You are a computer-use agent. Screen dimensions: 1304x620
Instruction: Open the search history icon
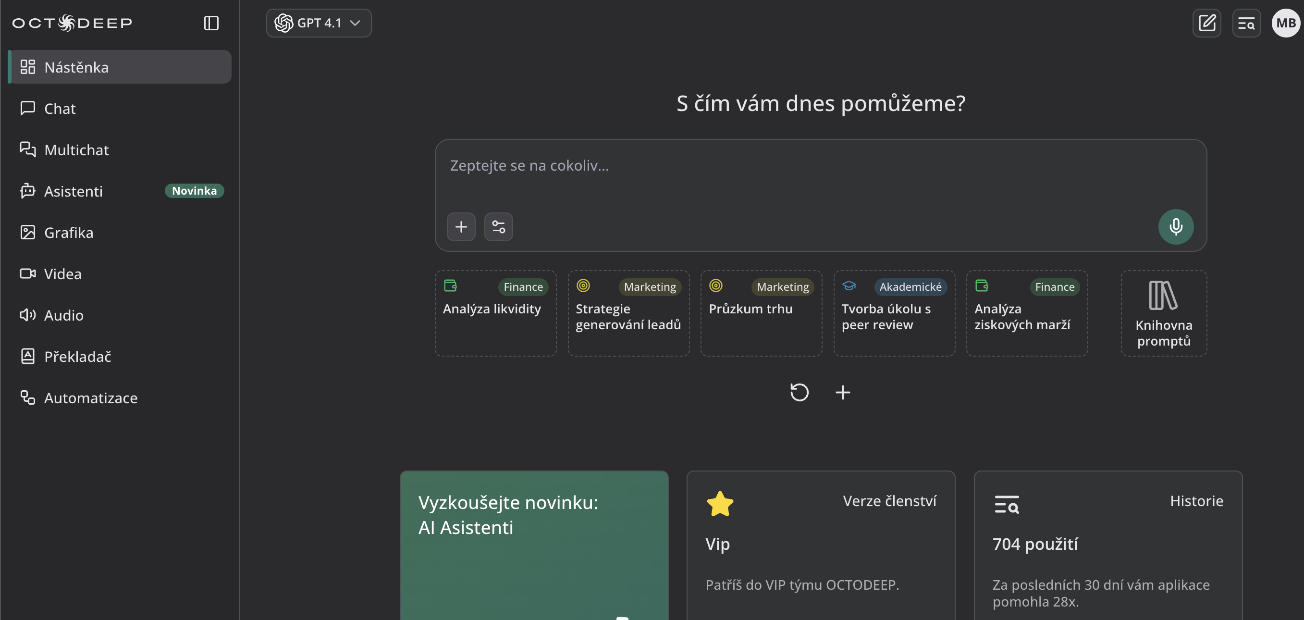pyautogui.click(x=1246, y=23)
